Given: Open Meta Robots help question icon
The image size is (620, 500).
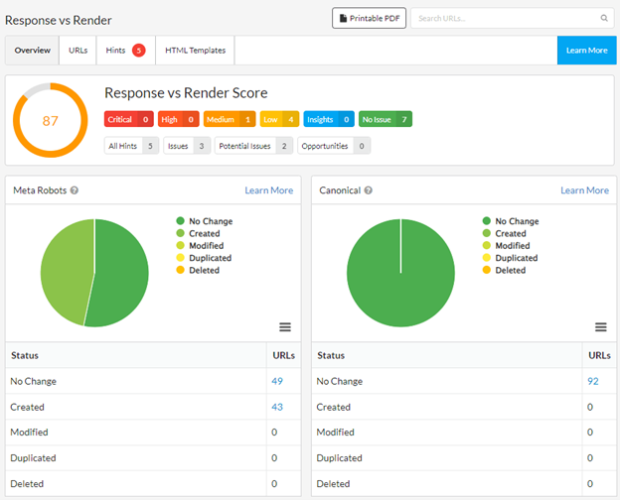Looking at the screenshot, I should coord(75,190).
